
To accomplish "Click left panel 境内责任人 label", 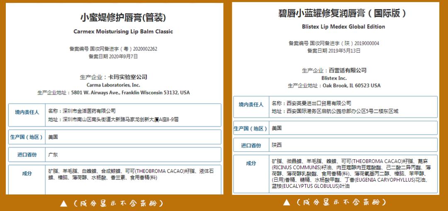I will coord(27,112).
